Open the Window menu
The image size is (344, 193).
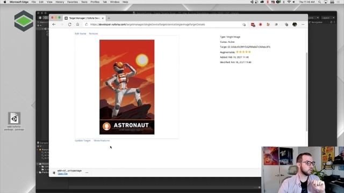coord(114,2)
